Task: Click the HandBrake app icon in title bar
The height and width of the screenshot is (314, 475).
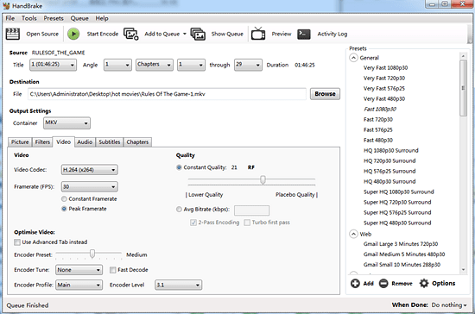Action: click(x=6, y=6)
